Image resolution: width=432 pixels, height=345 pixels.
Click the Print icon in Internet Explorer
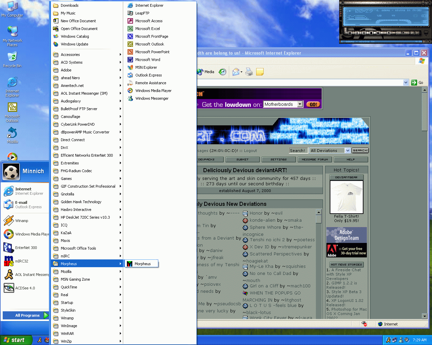pos(249,72)
